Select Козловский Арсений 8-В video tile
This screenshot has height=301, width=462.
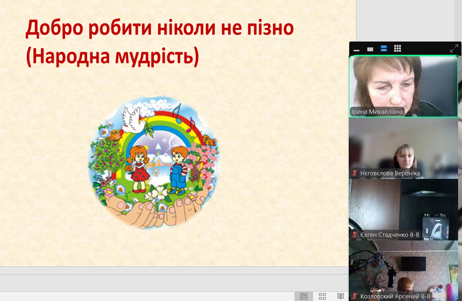tap(403, 269)
